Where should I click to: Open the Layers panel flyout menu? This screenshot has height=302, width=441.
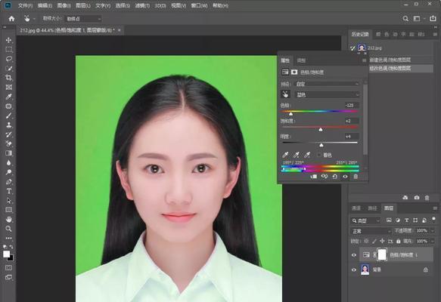point(435,208)
